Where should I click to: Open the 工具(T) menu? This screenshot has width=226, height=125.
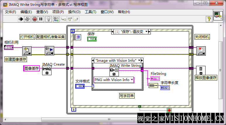[90, 12]
